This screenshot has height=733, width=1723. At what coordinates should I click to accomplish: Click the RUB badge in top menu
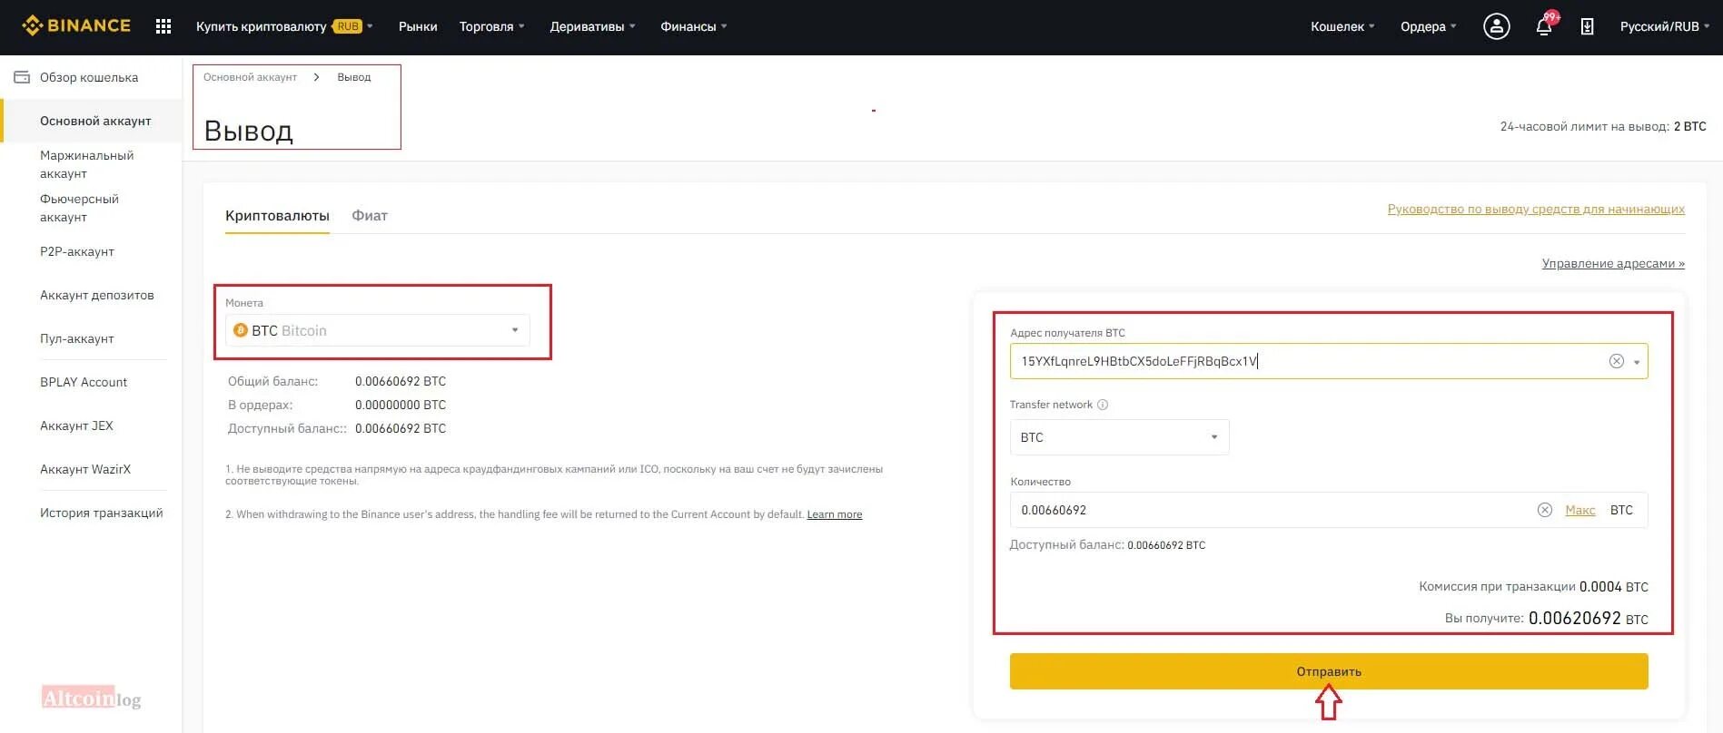[x=348, y=26]
